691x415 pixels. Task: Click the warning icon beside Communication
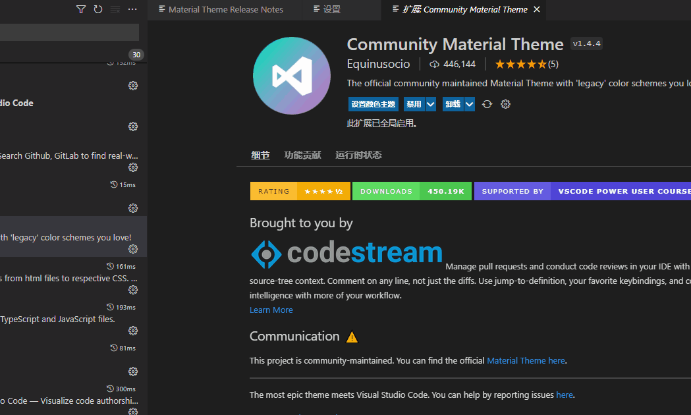click(x=352, y=337)
